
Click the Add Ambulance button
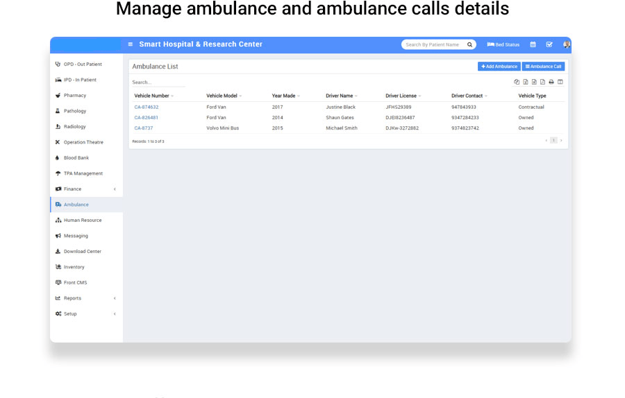[499, 67]
